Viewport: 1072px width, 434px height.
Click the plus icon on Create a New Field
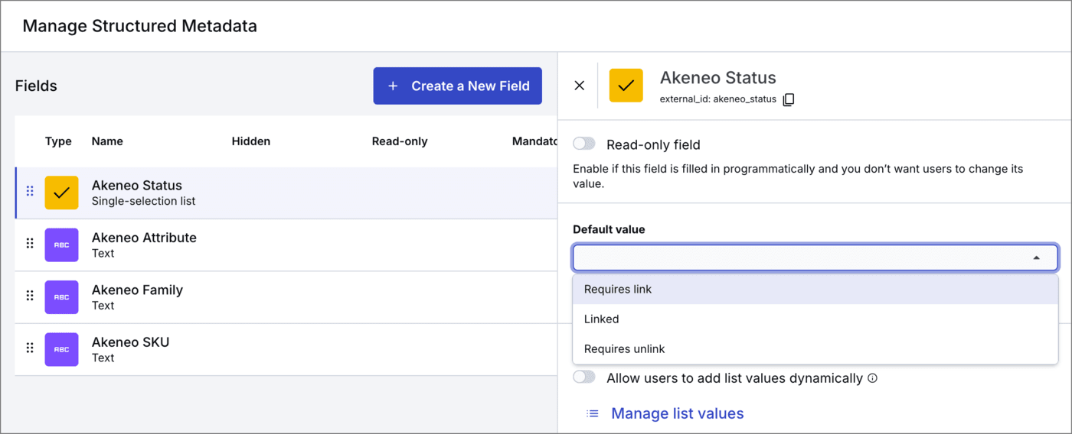[x=393, y=86]
